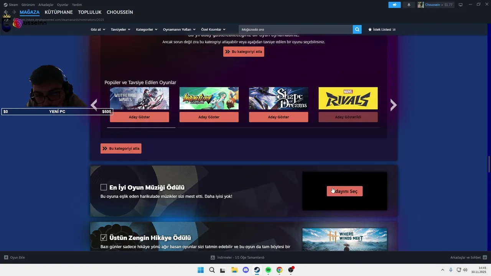Viewport: 491px width, 276px height.
Task: Click the magnifier search button in store
Action: 357,30
